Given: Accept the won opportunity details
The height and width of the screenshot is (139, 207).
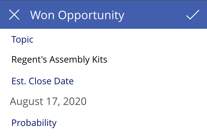Looking at the screenshot, I should 192,15.
